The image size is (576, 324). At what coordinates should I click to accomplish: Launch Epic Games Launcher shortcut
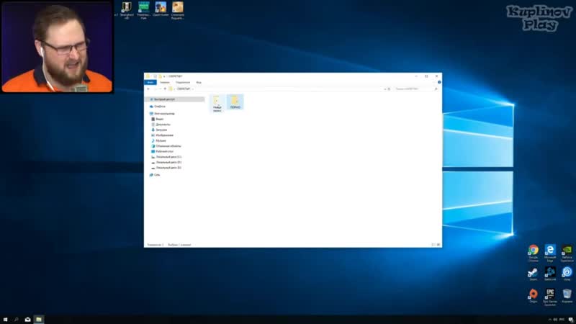[550, 297]
